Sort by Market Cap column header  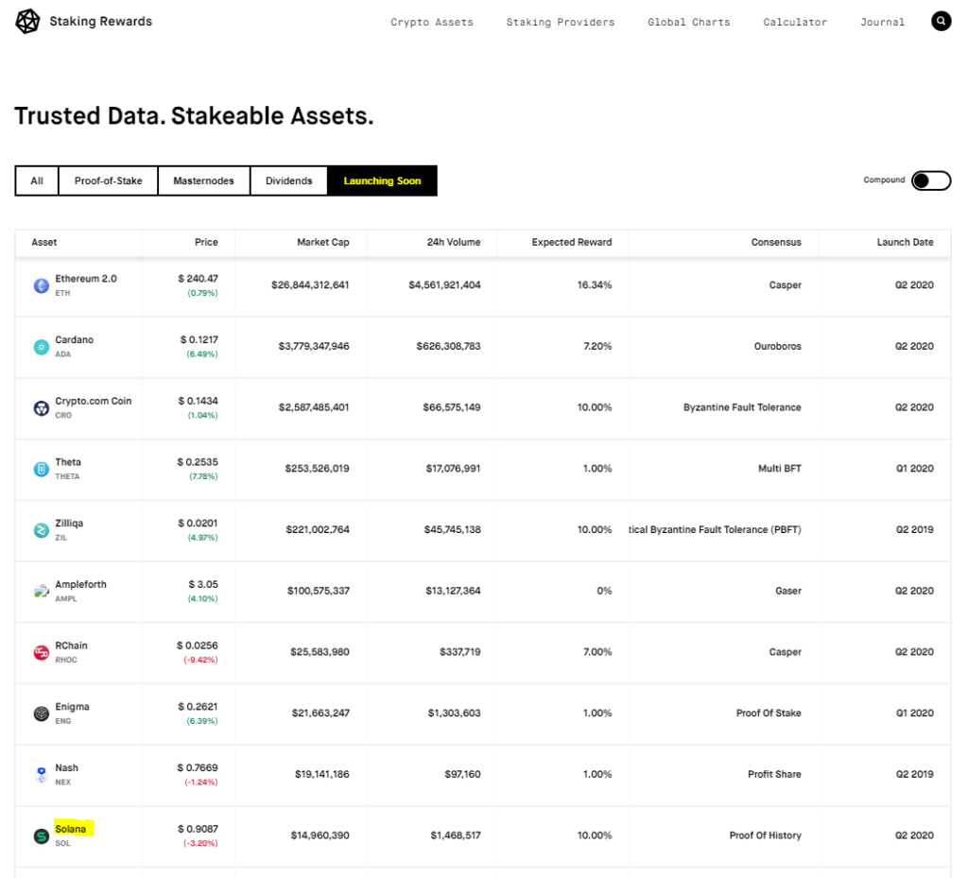[323, 243]
